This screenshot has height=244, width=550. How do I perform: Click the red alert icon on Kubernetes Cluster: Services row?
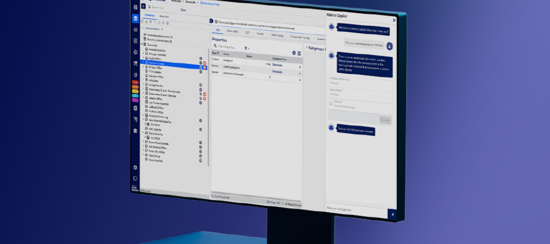coord(204,94)
